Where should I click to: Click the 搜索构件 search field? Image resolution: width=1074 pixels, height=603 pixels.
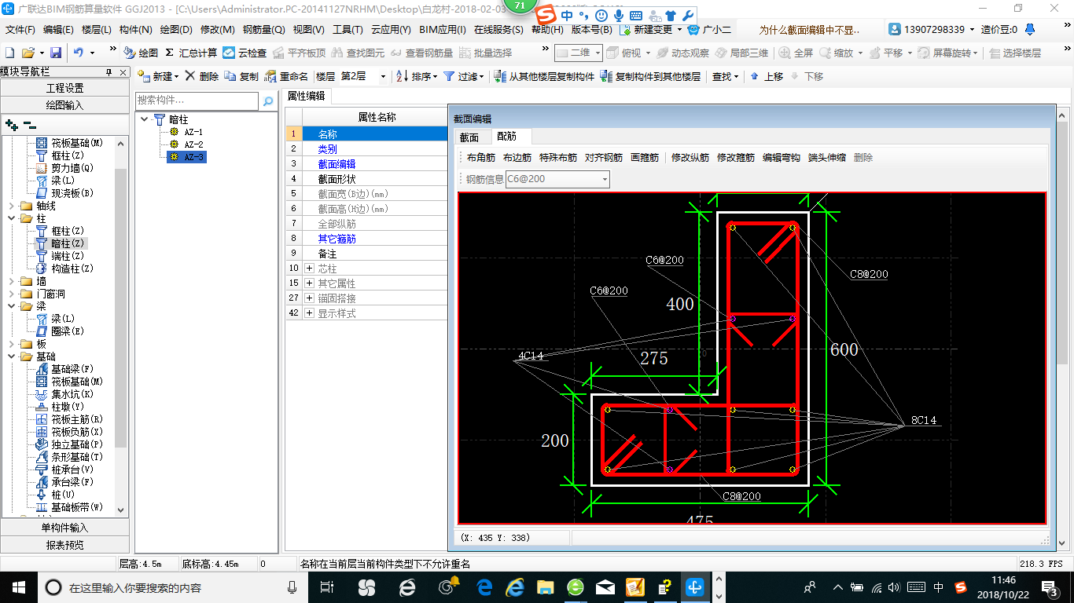pos(197,100)
